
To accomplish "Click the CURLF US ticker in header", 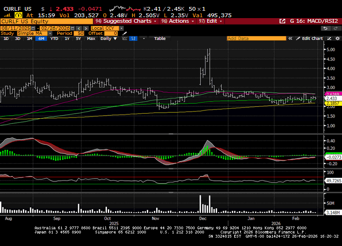I will point(18,9).
